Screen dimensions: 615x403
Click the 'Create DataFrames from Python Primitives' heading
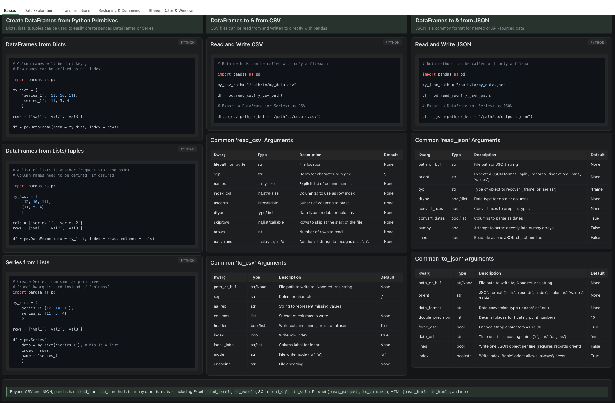[62, 21]
